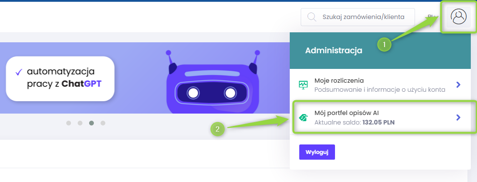Select the fourth carousel dot
Screen dimensions: 477x182
click(103, 123)
